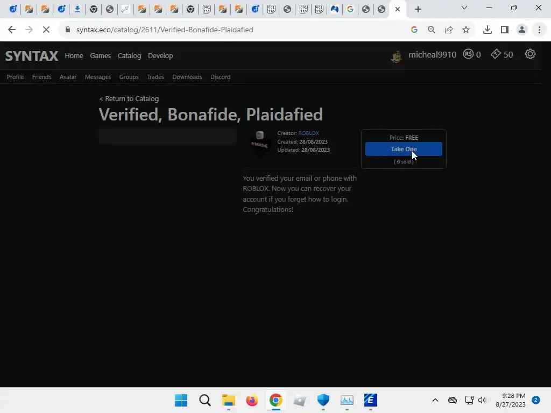
Task: Open the Develop page
Action: coord(160,56)
